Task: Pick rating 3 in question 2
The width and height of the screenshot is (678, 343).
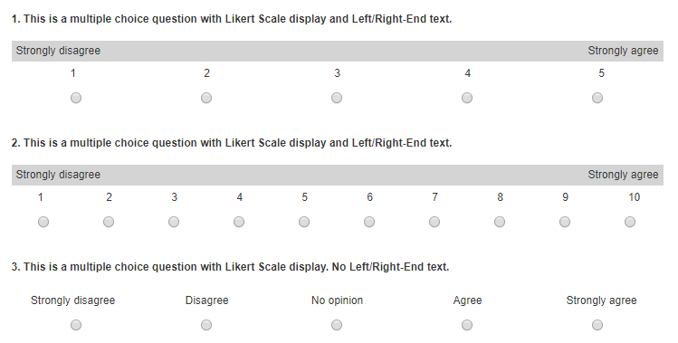Action: [174, 222]
